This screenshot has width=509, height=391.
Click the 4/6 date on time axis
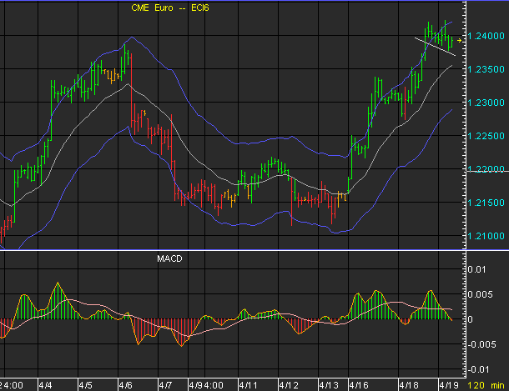pyautogui.click(x=125, y=386)
